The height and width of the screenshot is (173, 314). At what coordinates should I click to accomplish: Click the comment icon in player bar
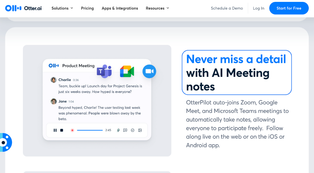click(x=125, y=130)
